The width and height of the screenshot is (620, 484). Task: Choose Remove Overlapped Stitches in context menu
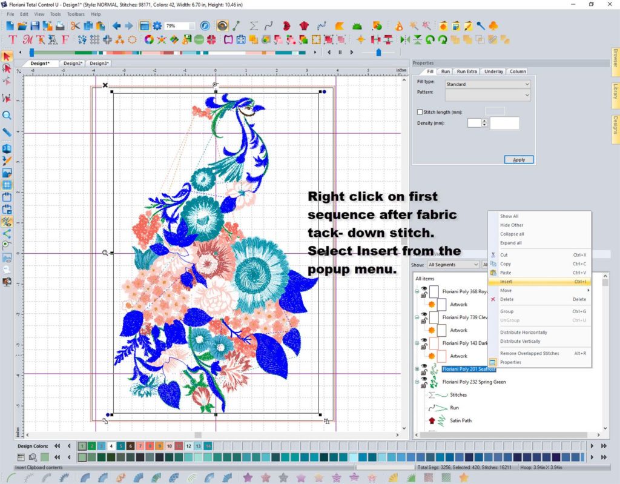pyautogui.click(x=529, y=353)
